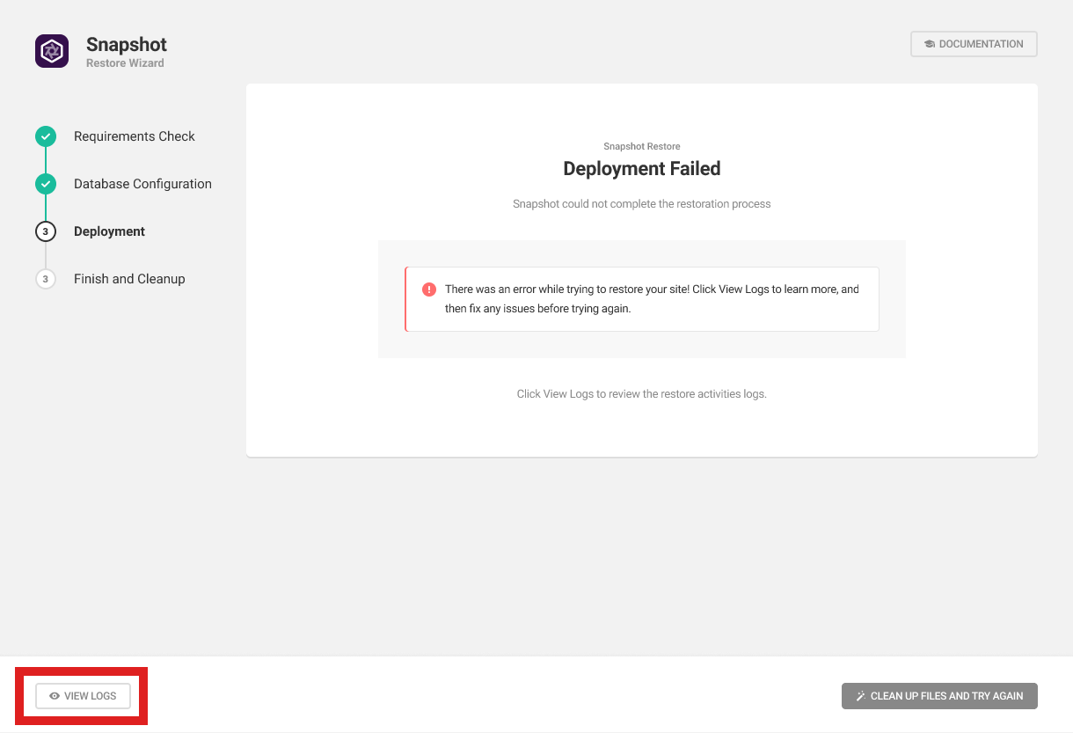Select the Deployment step label

point(109,231)
